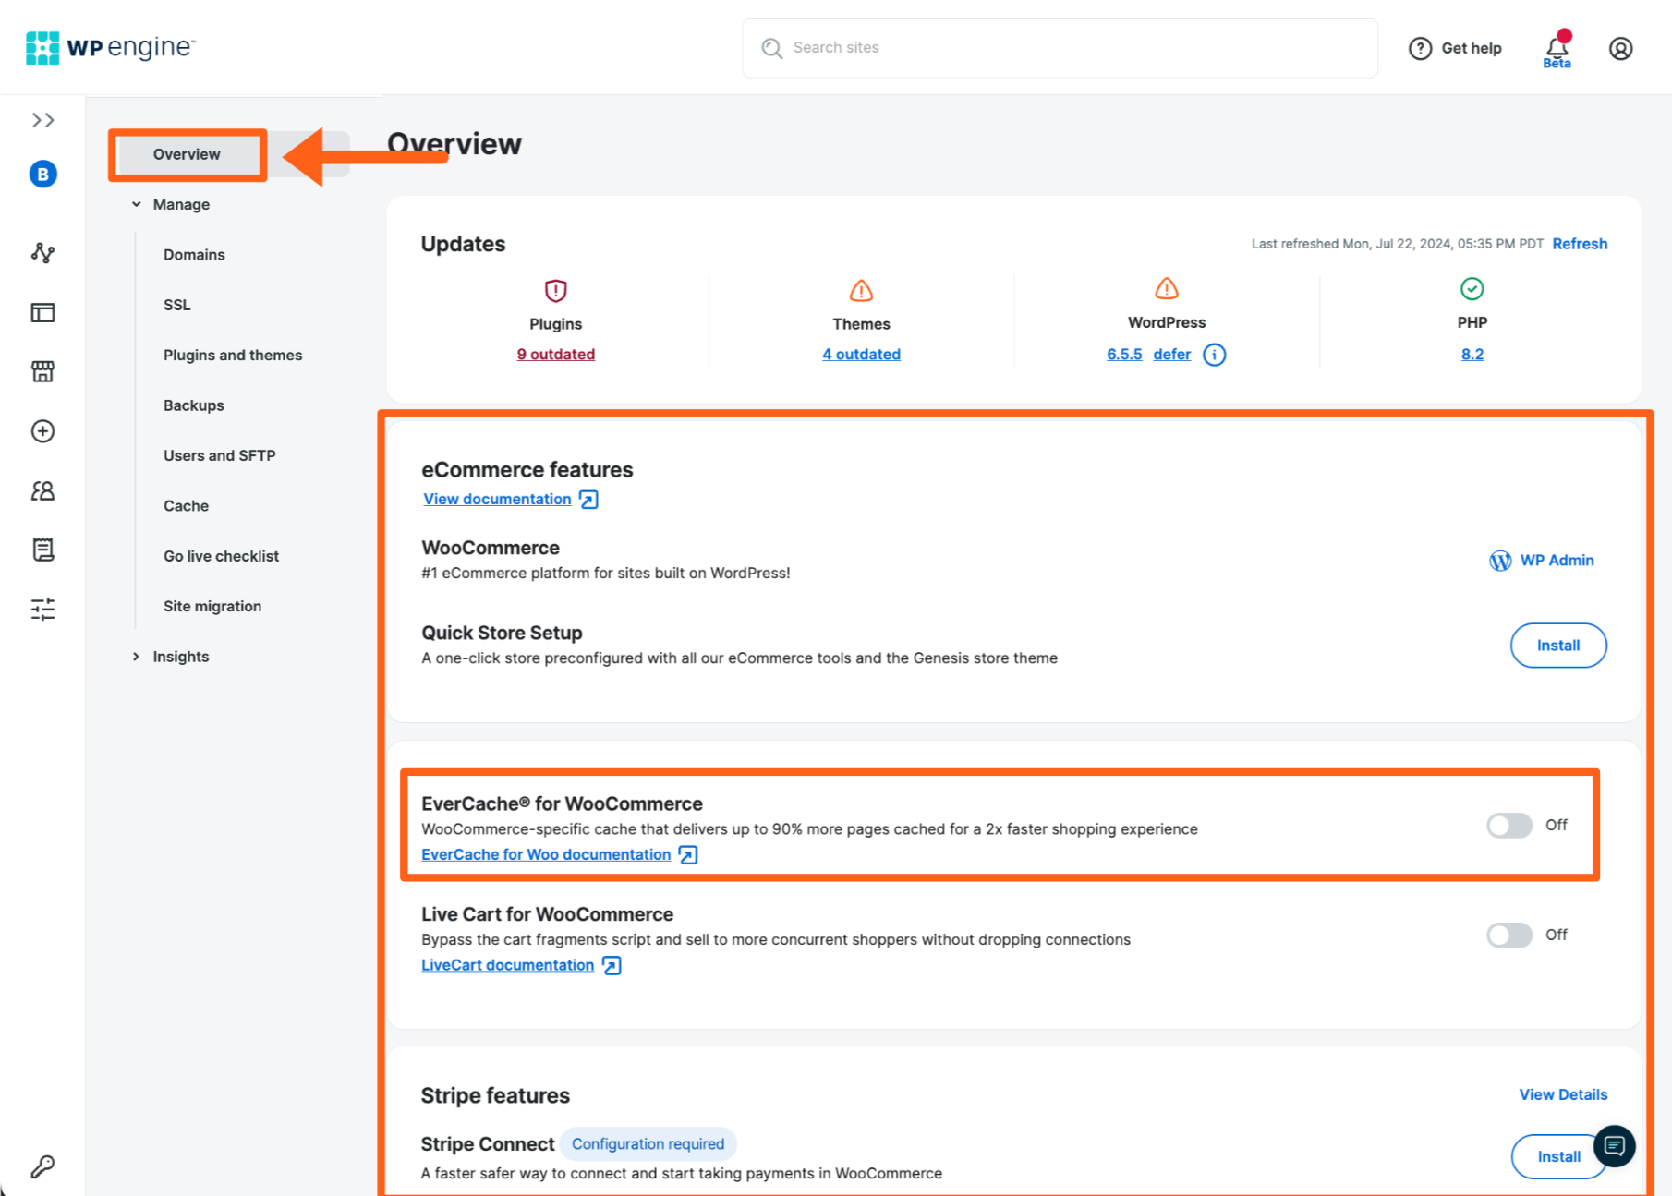Image resolution: width=1672 pixels, height=1196 pixels.
Task: Select the billing invoice icon in sidebar
Action: pyautogui.click(x=42, y=550)
